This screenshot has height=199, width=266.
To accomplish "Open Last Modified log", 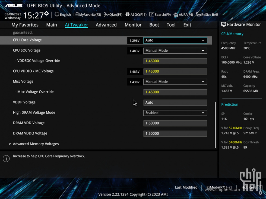I will [x=186, y=187].
